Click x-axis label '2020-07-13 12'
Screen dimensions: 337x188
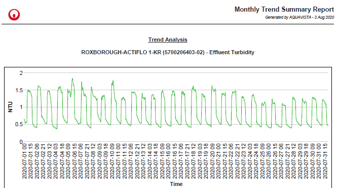coord(143,161)
